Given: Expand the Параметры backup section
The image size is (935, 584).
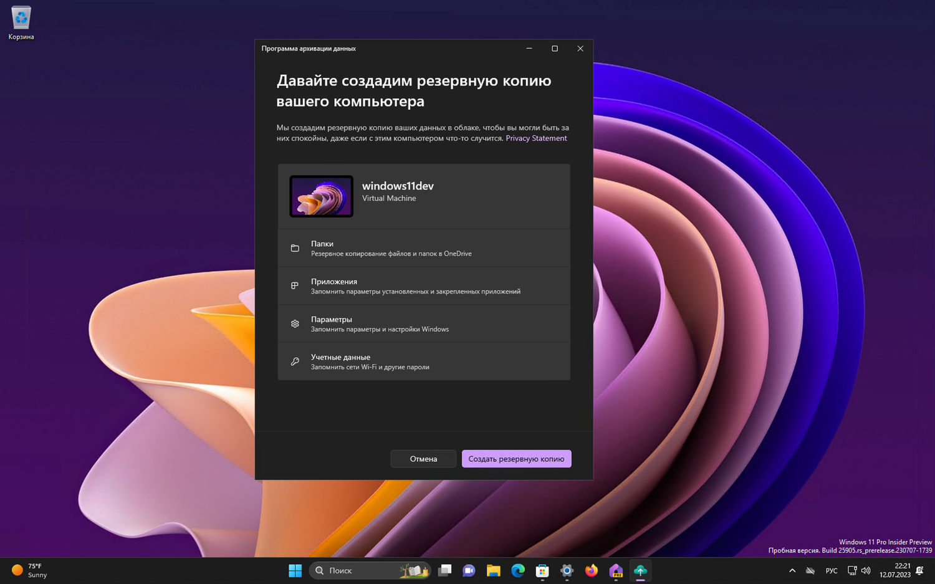Looking at the screenshot, I should pyautogui.click(x=424, y=323).
